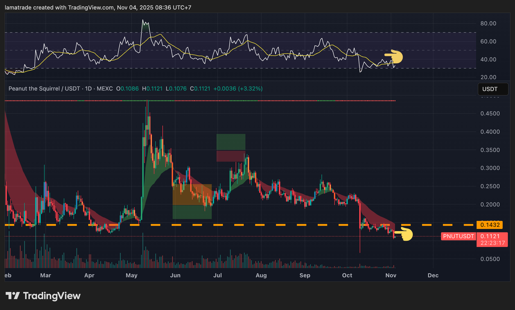The width and height of the screenshot is (515, 310).
Task: Click the Oct label on time axis
Action: click(348, 275)
